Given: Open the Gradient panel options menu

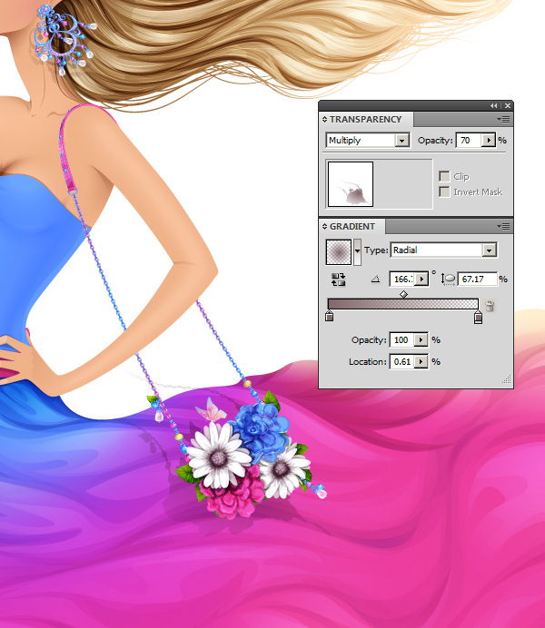Looking at the screenshot, I should pos(505,226).
